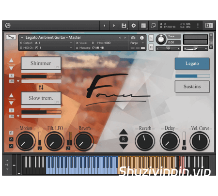Screen dimensions: 218x196
Task: Open the MIDI Ch dropdown
Action: 46,48
